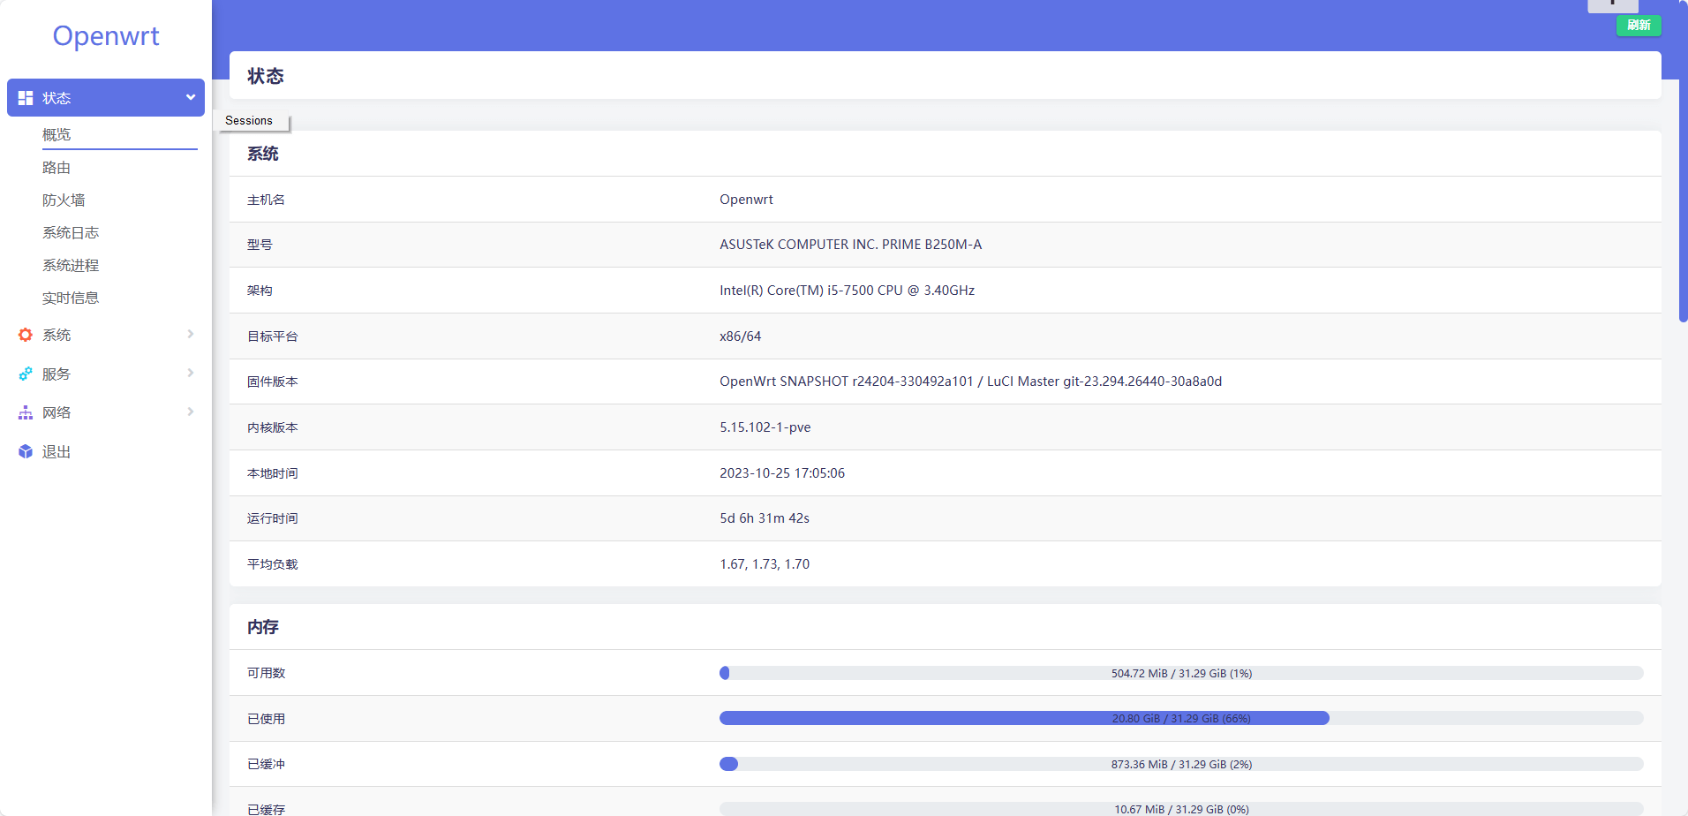This screenshot has width=1688, height=816.
Task: Expand the 服务 submenu arrow
Action: click(x=190, y=373)
